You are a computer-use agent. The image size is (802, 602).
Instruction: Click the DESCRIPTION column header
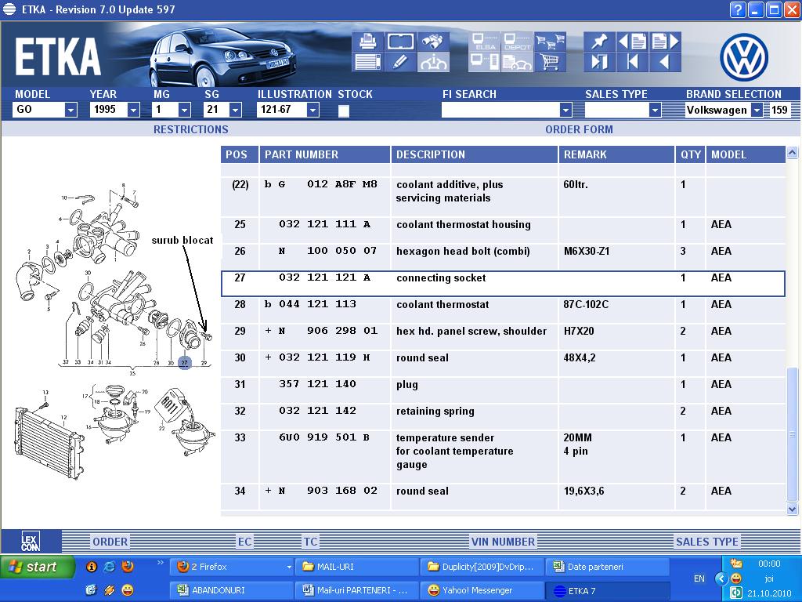point(474,154)
